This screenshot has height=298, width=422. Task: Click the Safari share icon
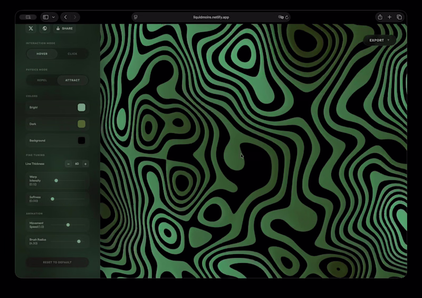tap(380, 17)
